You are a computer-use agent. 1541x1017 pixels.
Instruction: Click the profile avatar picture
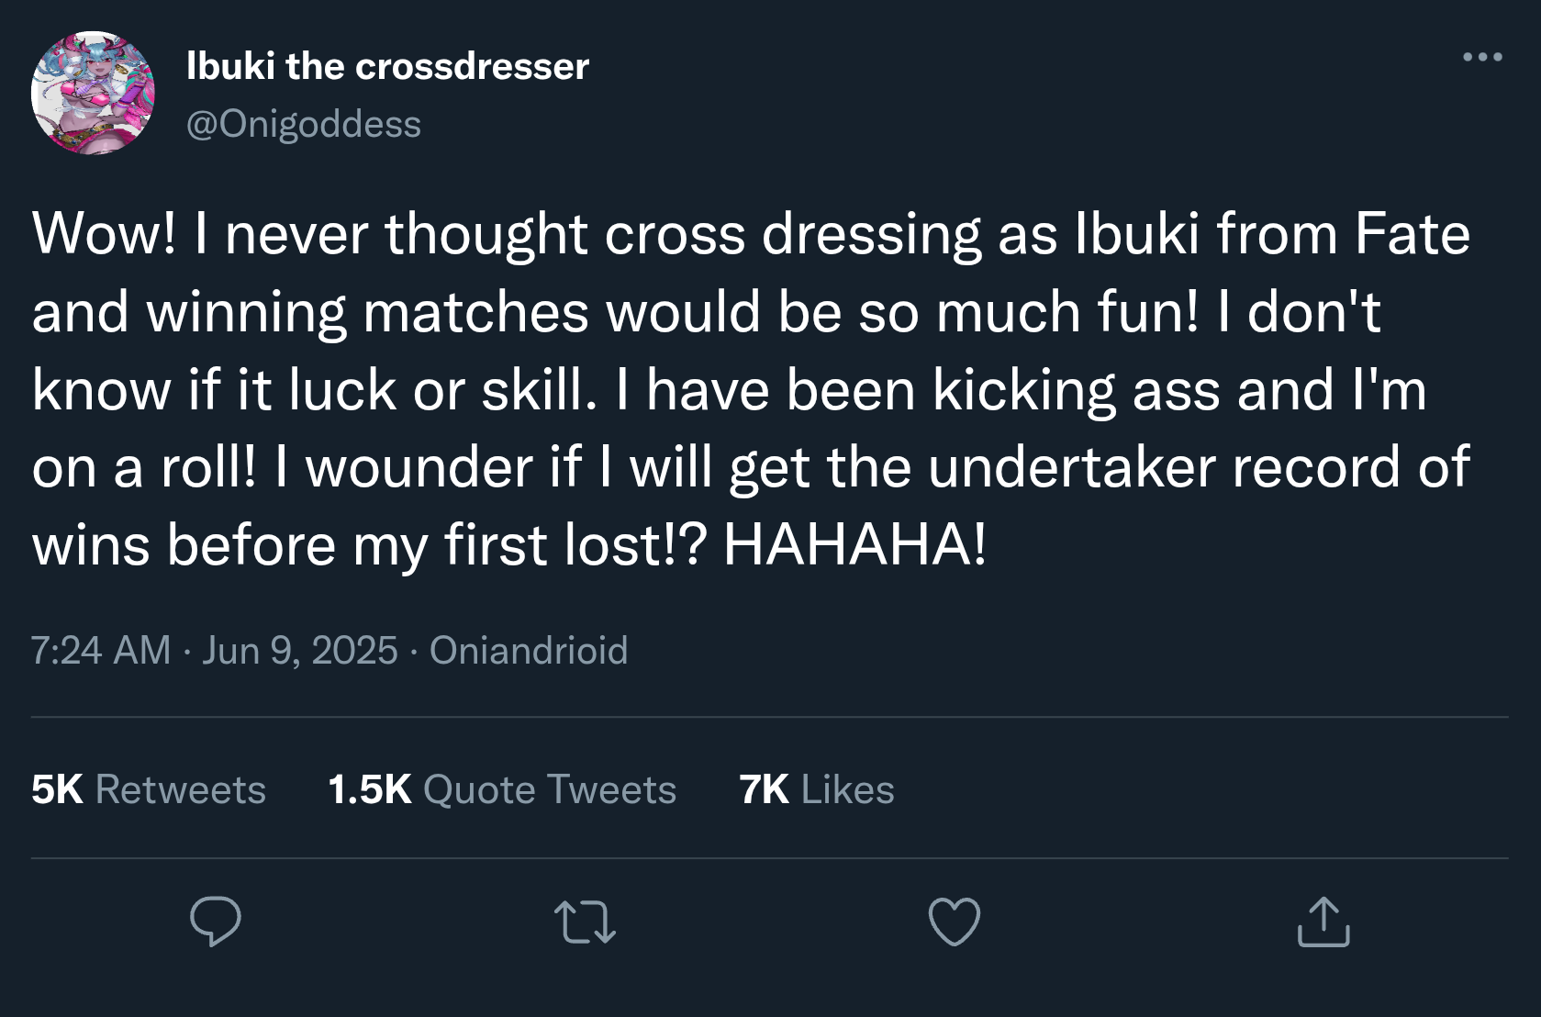[x=93, y=93]
